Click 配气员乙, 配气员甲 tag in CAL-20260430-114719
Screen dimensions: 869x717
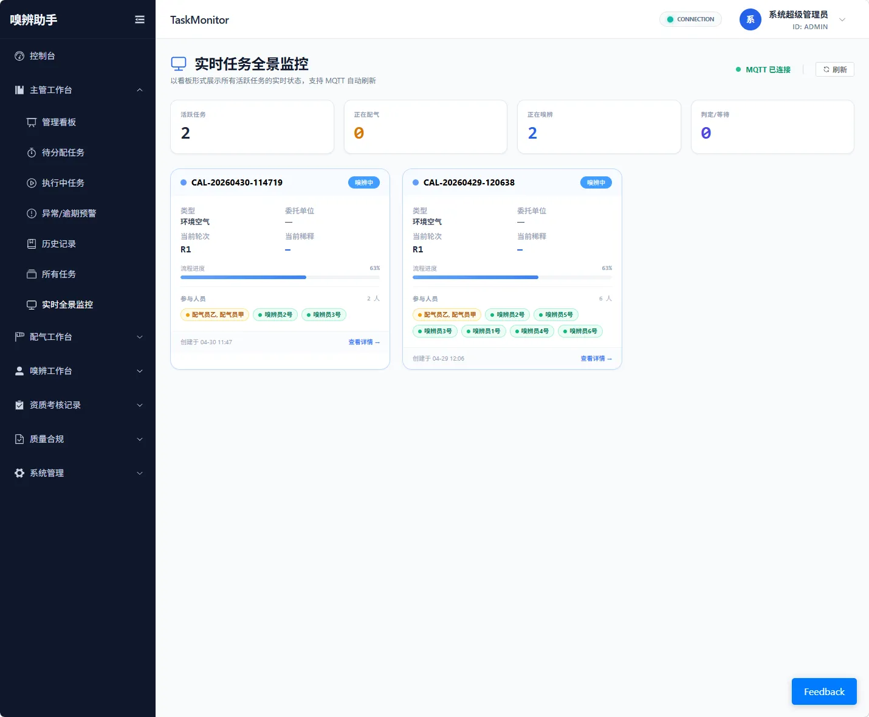[x=215, y=315]
